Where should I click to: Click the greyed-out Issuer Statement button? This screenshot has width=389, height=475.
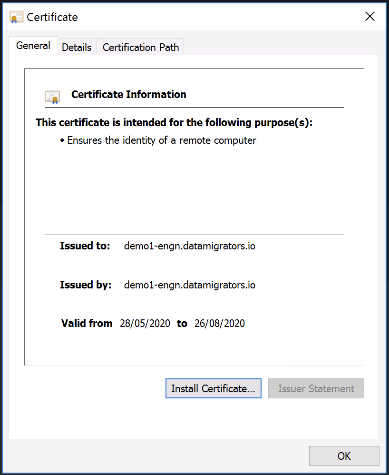click(316, 389)
